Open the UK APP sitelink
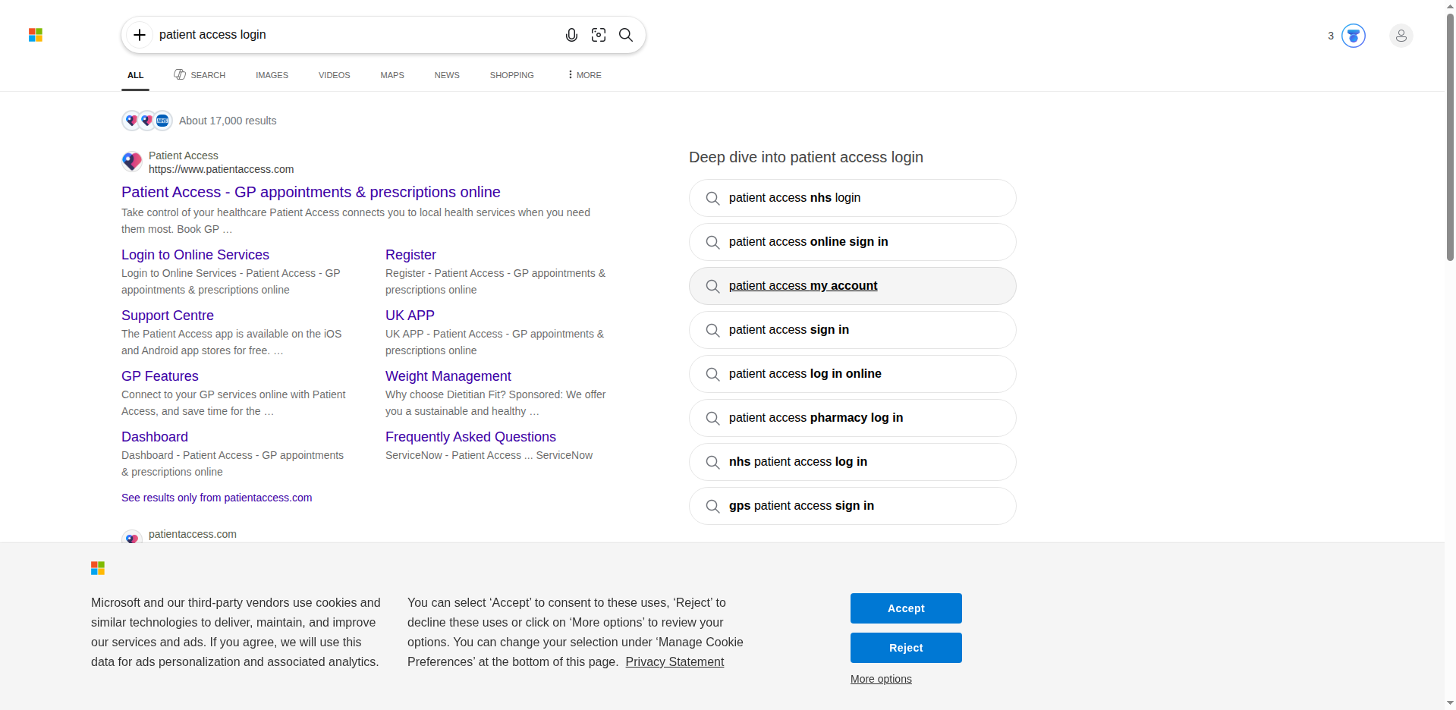The width and height of the screenshot is (1456, 710). tap(410, 316)
